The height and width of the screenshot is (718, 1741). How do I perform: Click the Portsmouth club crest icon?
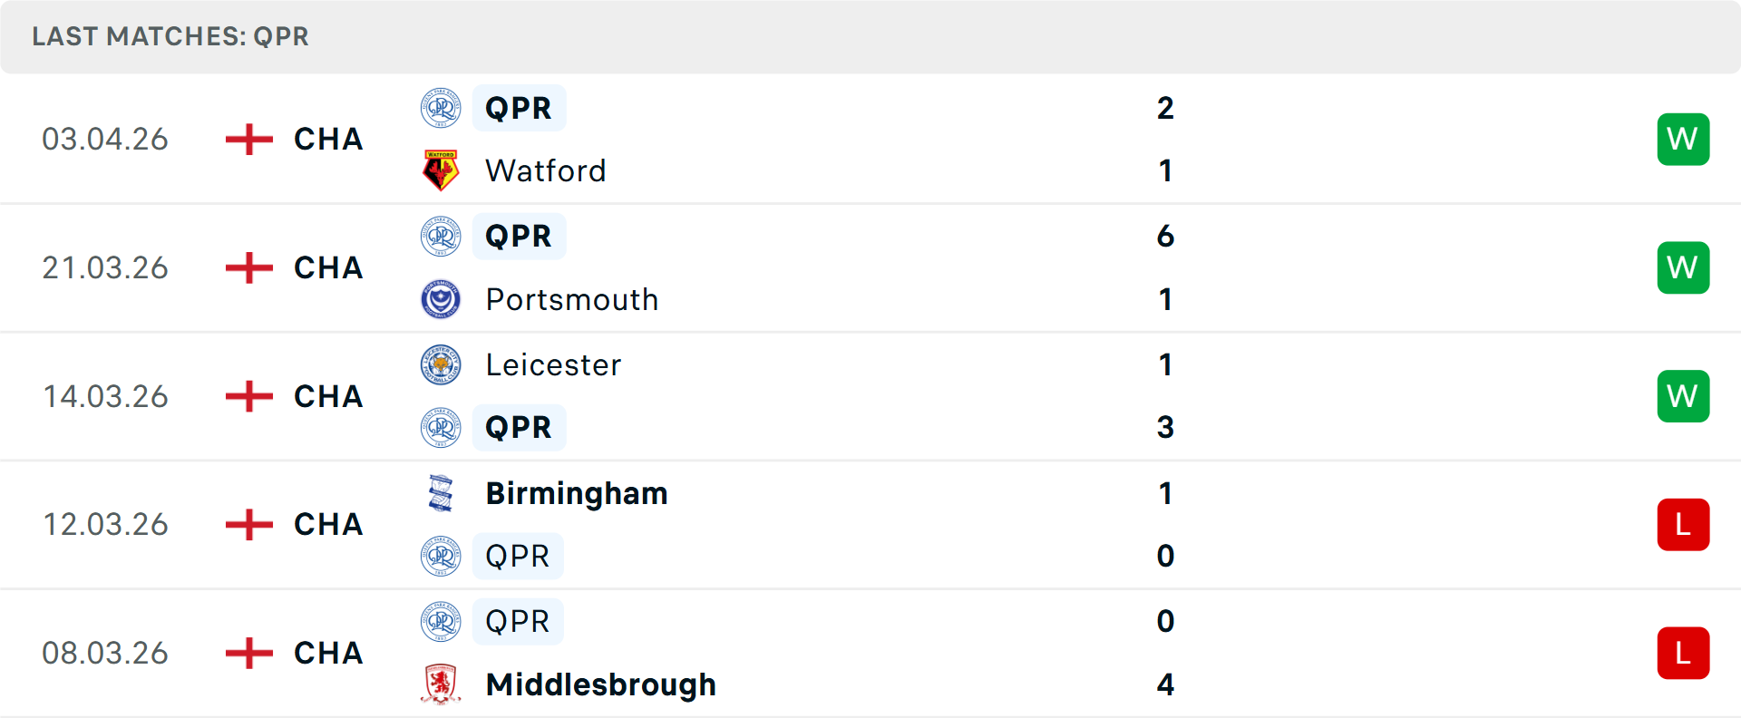click(441, 299)
